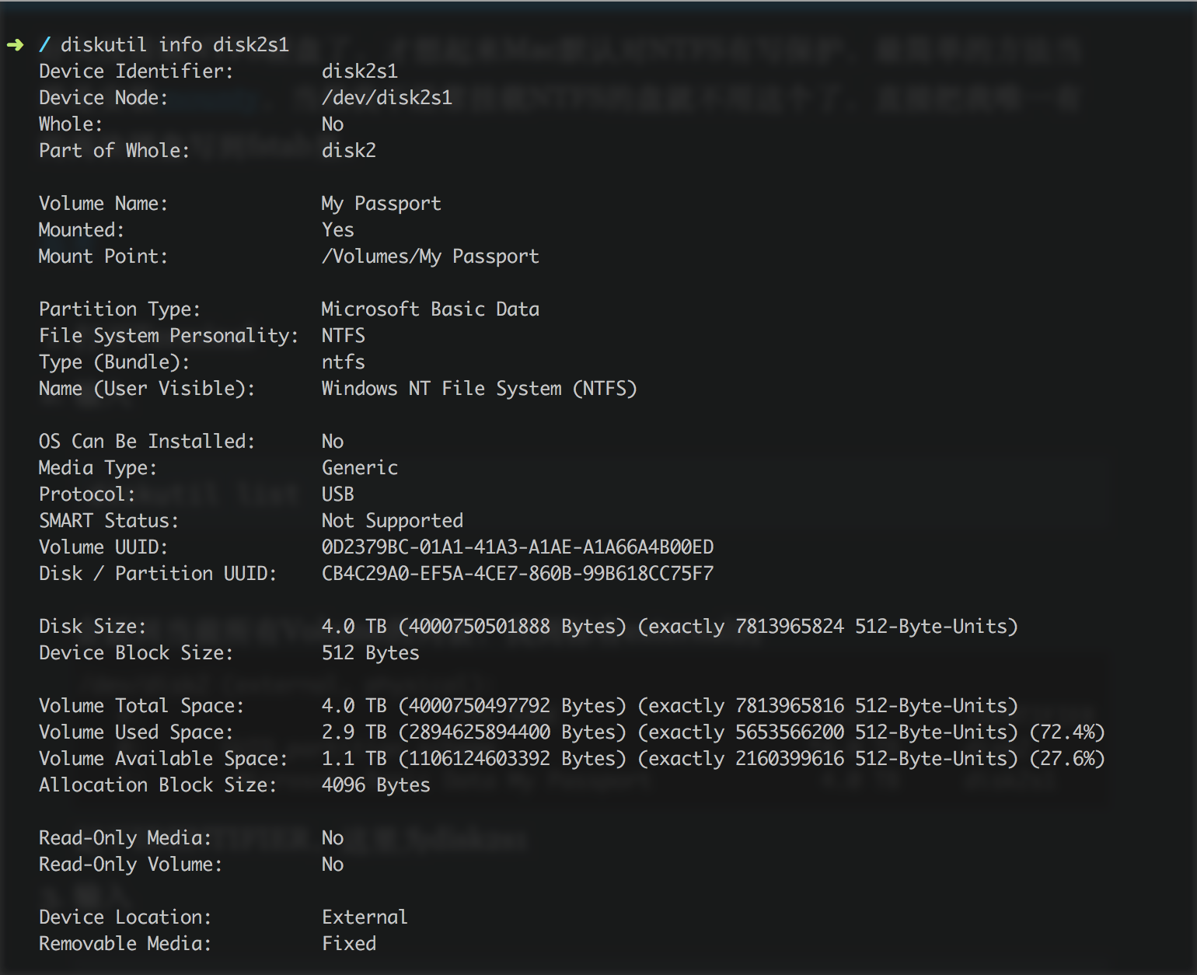
Task: Click the uppercase NTFS file system personality value
Action: [343, 336]
